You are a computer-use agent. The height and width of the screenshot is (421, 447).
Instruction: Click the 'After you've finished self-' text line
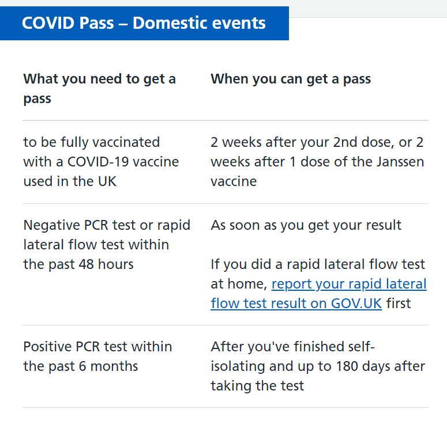pyautogui.click(x=293, y=347)
